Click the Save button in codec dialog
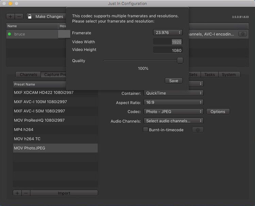 click(x=174, y=81)
